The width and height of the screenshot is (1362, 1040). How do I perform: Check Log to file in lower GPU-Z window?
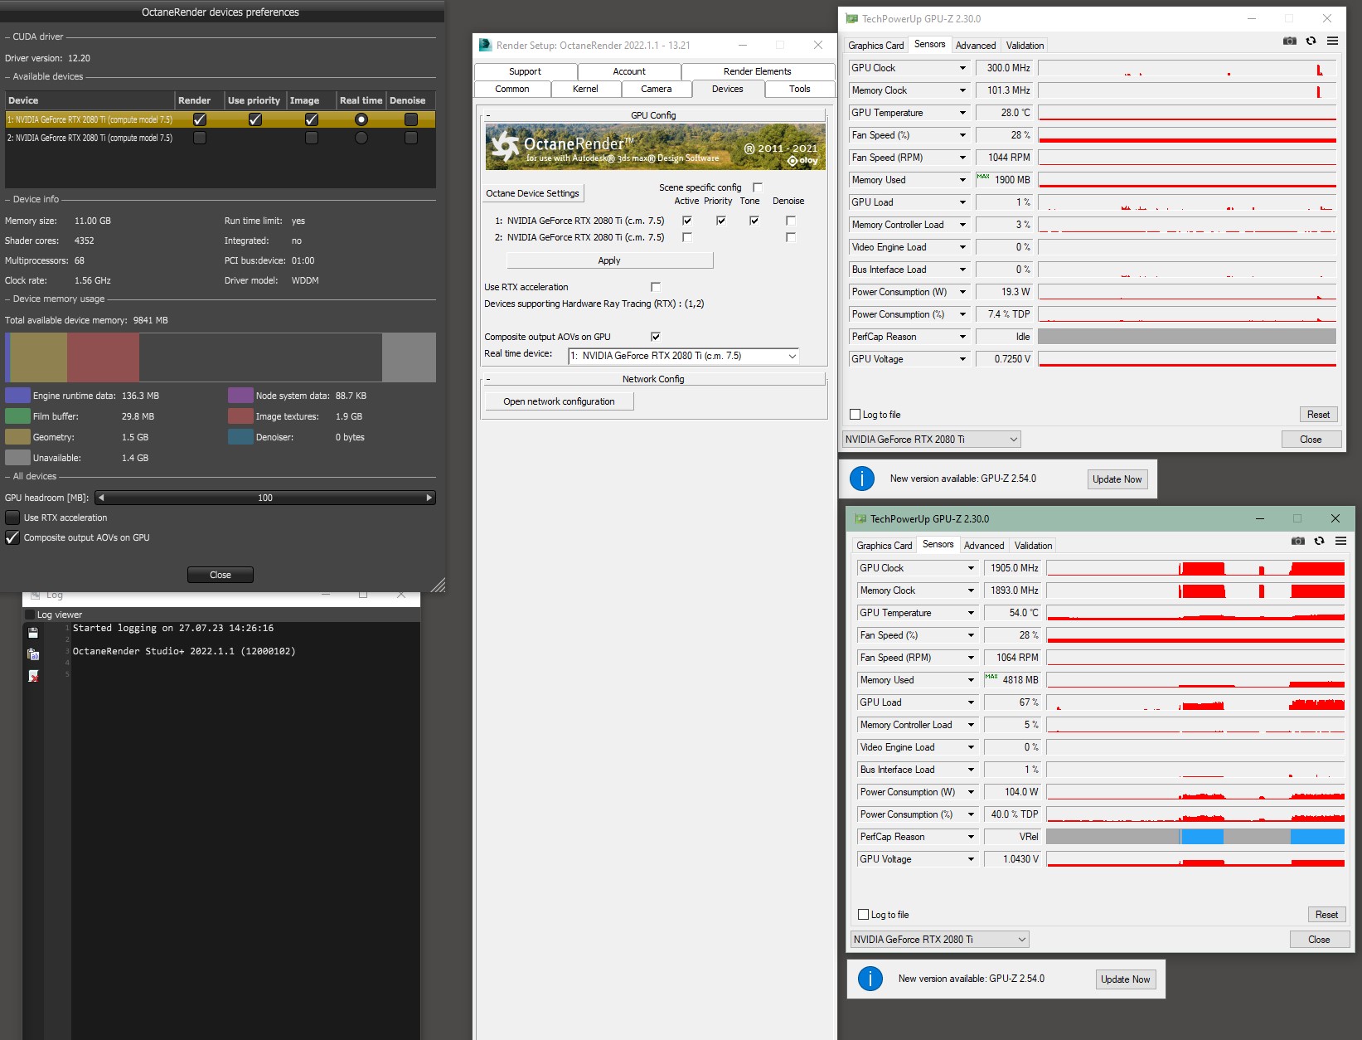(863, 915)
